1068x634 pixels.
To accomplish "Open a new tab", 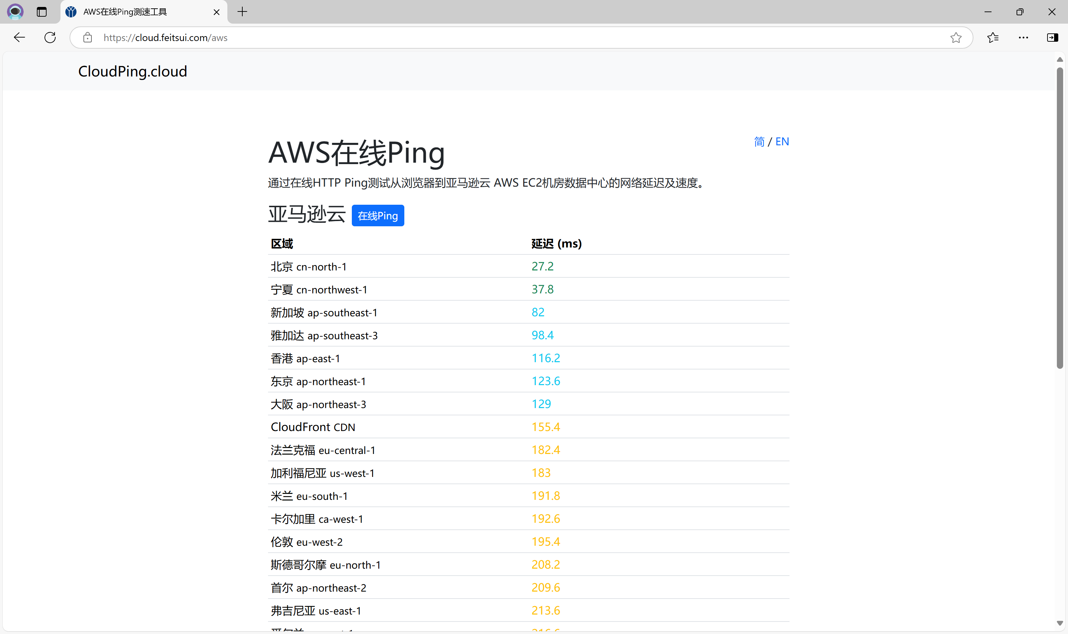I will tap(242, 11).
